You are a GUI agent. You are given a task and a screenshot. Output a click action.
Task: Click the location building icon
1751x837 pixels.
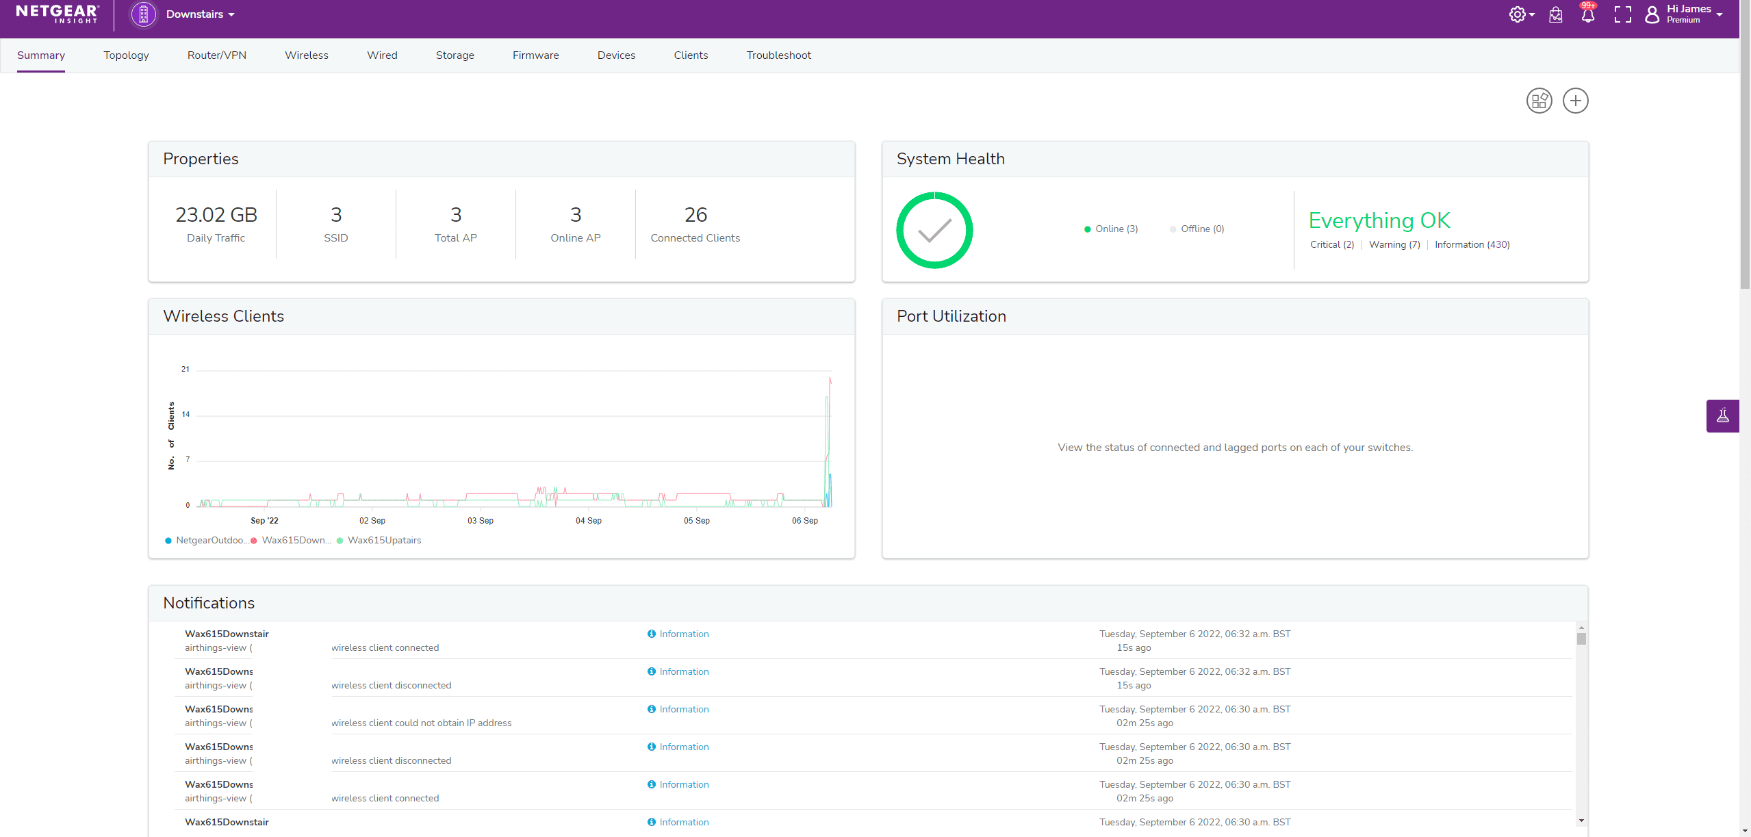(x=144, y=14)
